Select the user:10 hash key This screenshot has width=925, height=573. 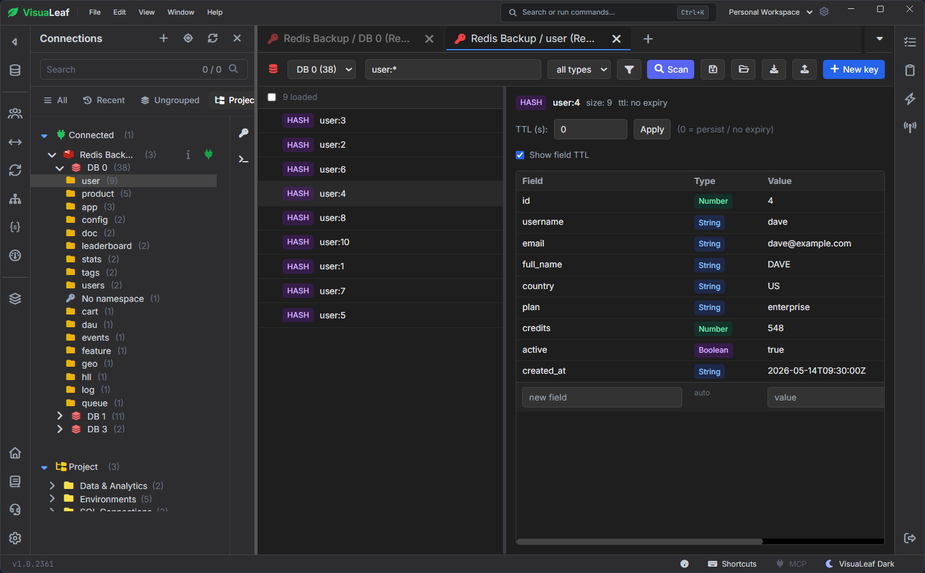380,242
